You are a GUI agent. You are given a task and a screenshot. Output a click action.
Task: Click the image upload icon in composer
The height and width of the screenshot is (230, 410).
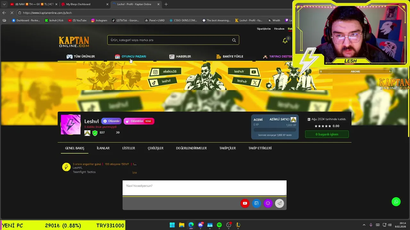coord(256,203)
